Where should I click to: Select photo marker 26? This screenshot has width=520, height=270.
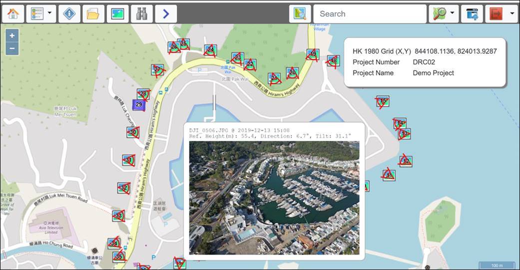[x=174, y=47]
